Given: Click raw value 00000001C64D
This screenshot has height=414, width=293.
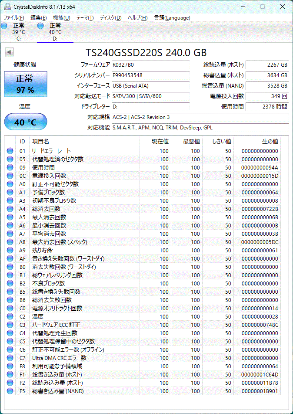Looking at the screenshot, I should pyautogui.click(x=260, y=375).
